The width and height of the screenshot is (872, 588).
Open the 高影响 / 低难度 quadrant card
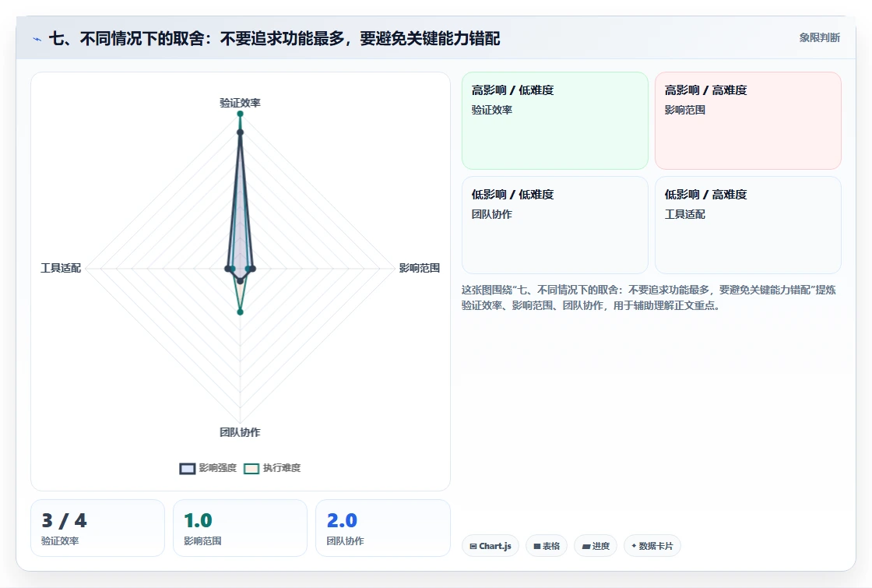pyautogui.click(x=555, y=121)
